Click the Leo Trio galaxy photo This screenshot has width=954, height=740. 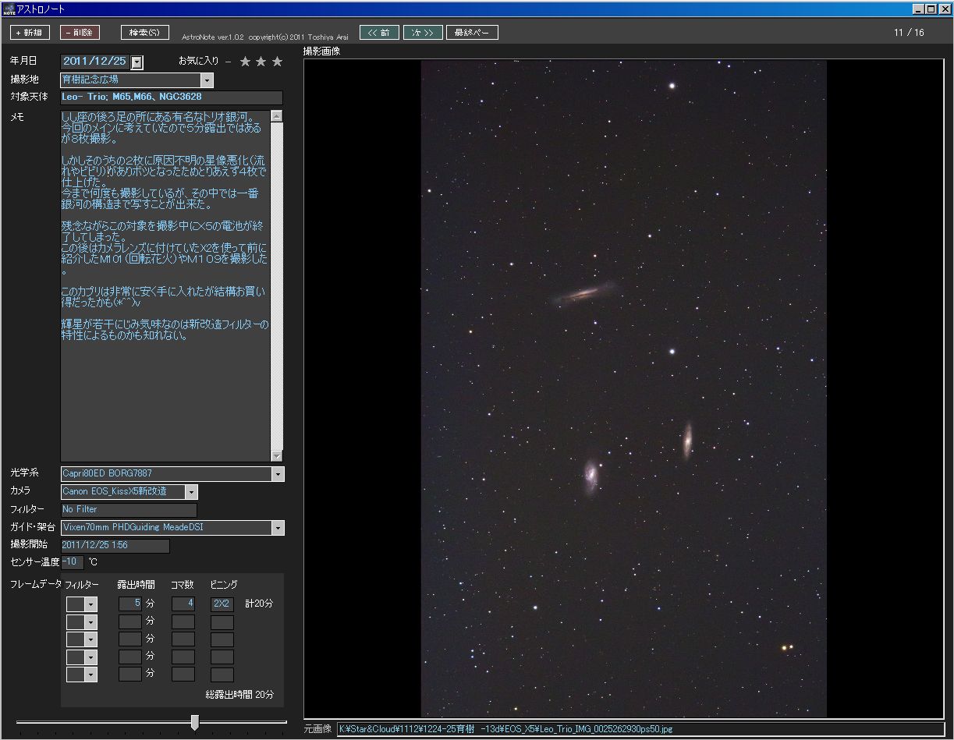623,388
